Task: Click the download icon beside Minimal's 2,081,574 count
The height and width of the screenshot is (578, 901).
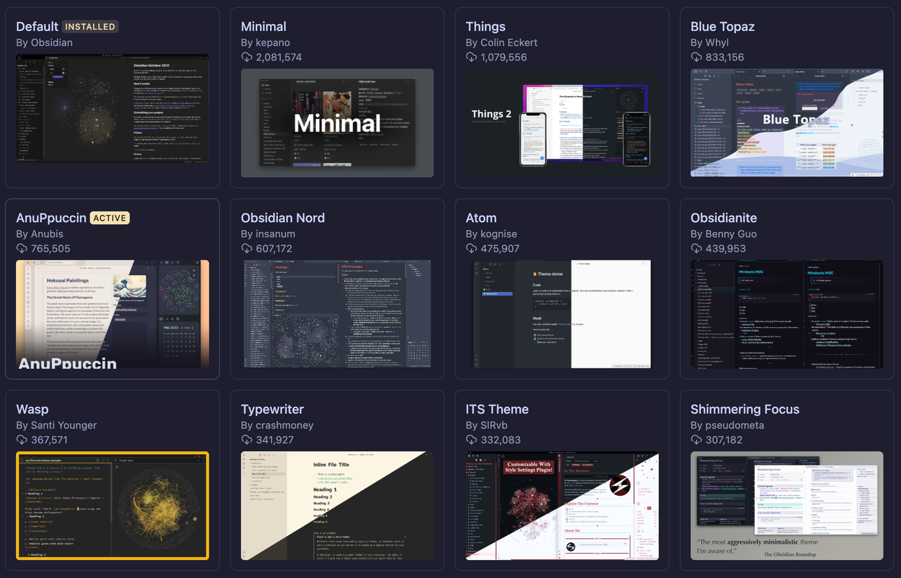Action: 247,57
